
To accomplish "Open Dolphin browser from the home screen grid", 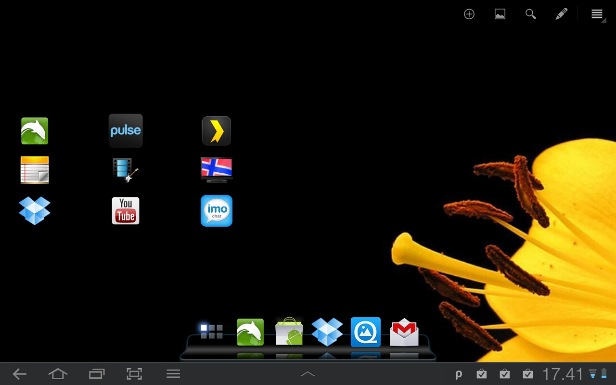I will (x=35, y=131).
